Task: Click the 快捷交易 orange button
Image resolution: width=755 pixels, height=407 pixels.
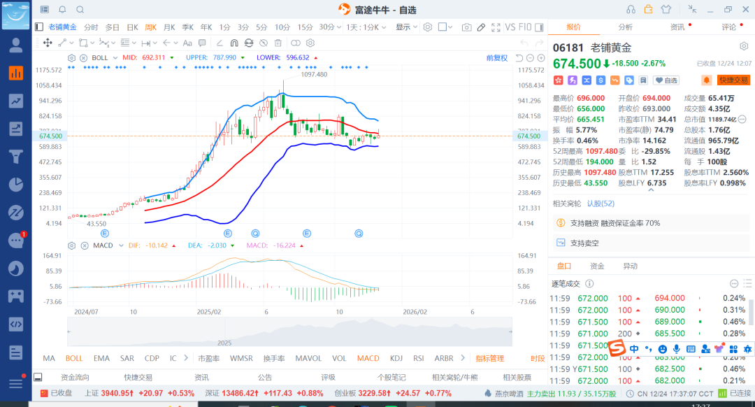Action: point(733,80)
